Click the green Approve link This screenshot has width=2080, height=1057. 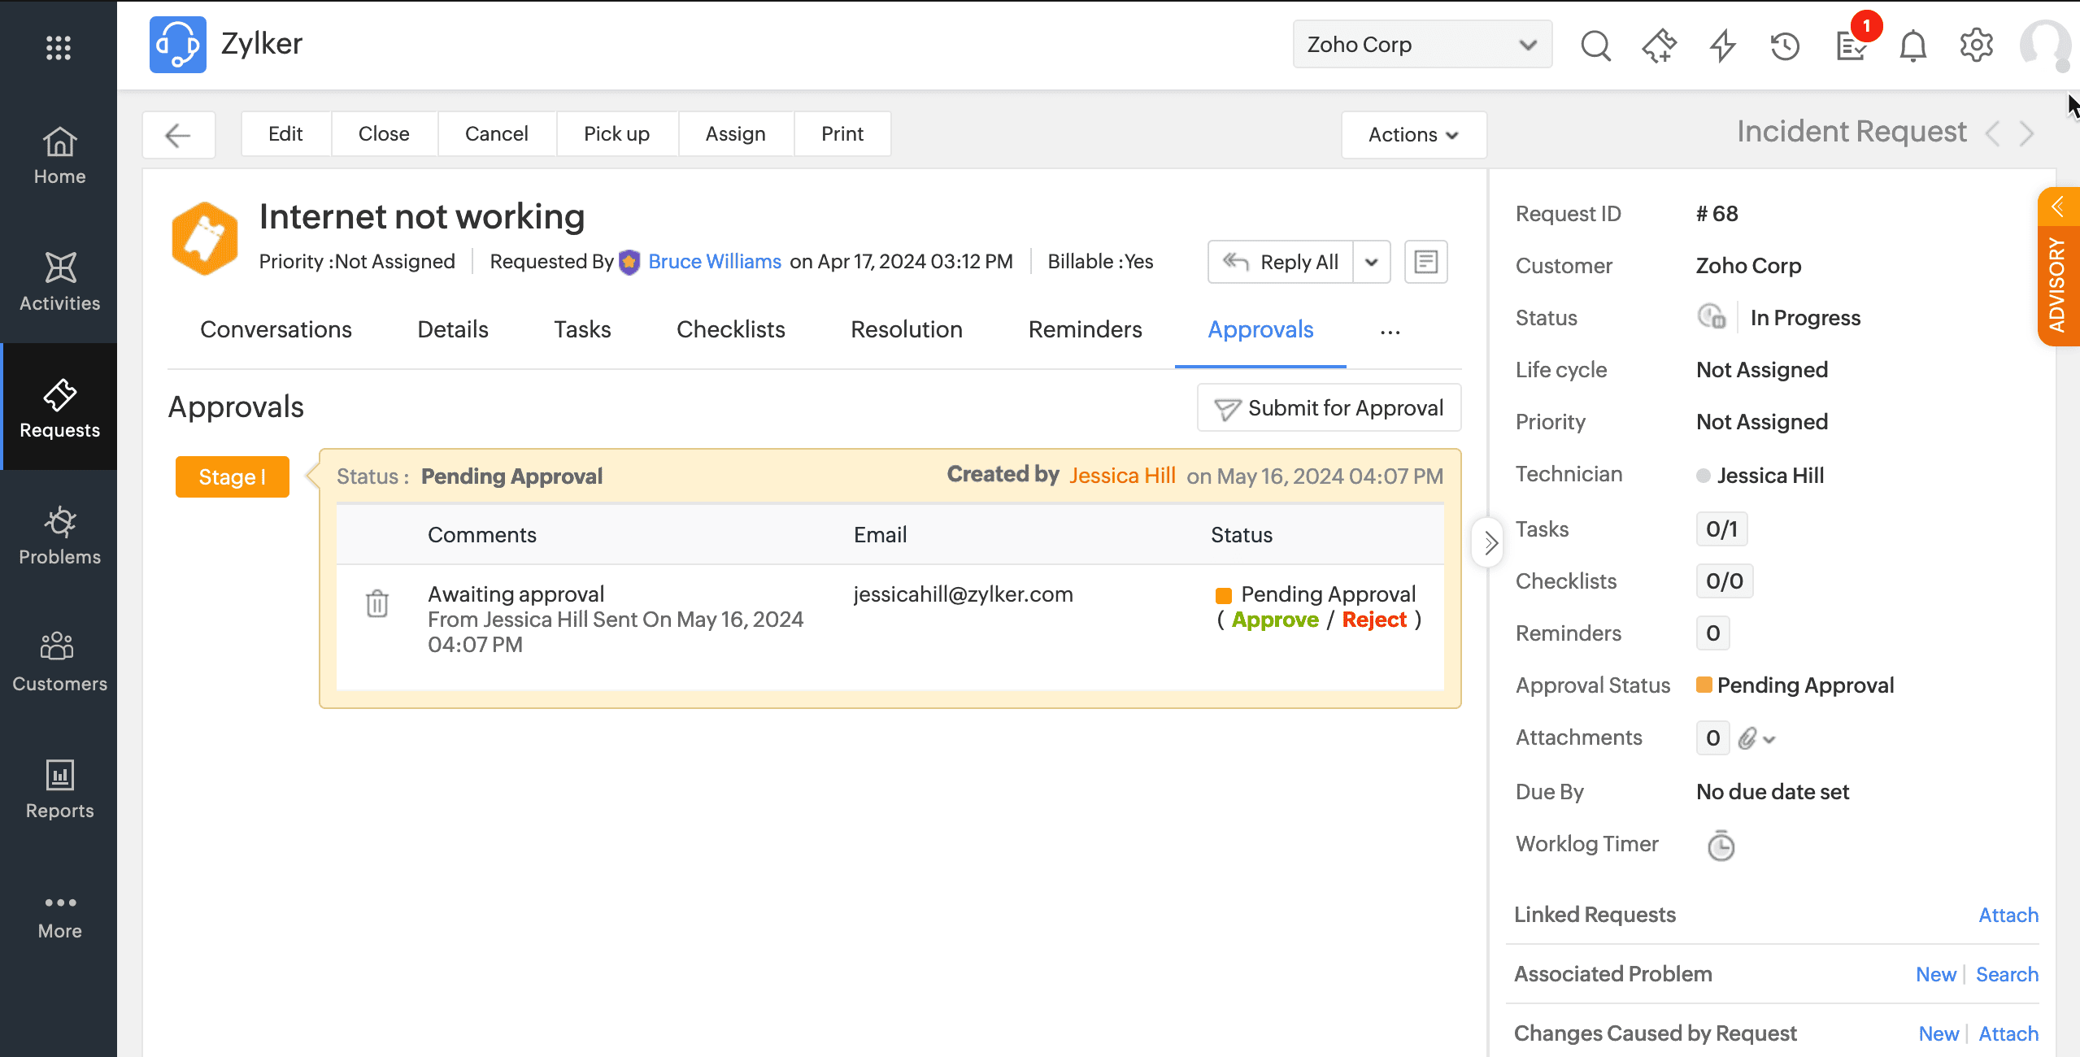coord(1274,620)
